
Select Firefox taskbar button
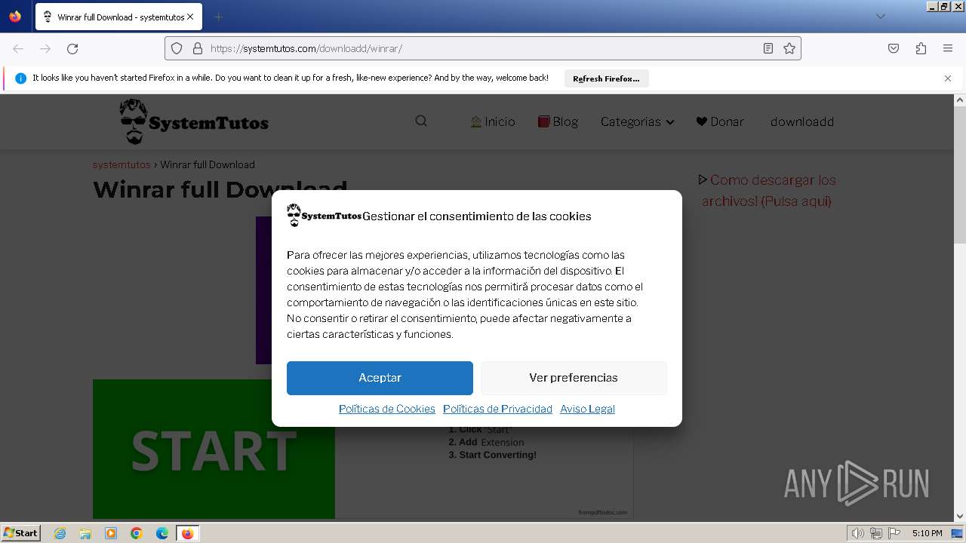(187, 533)
